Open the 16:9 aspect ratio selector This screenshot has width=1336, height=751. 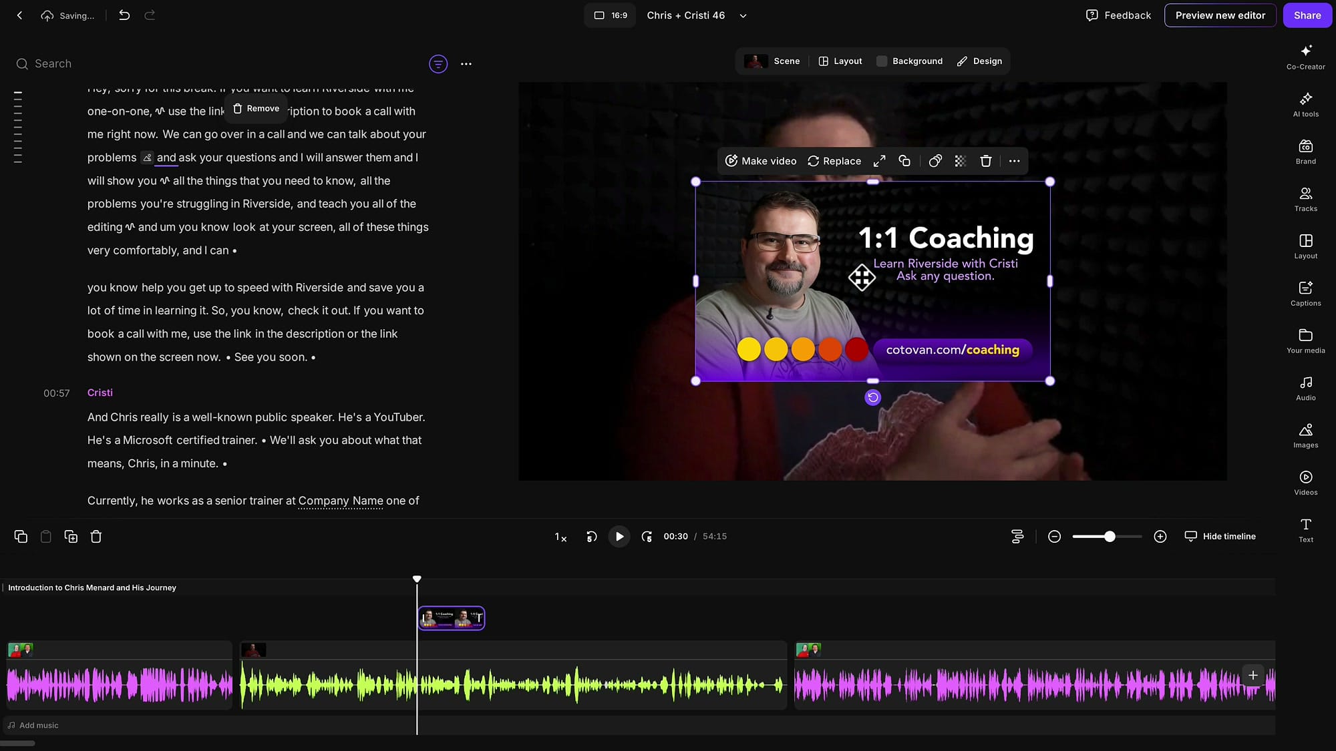pyautogui.click(x=610, y=15)
